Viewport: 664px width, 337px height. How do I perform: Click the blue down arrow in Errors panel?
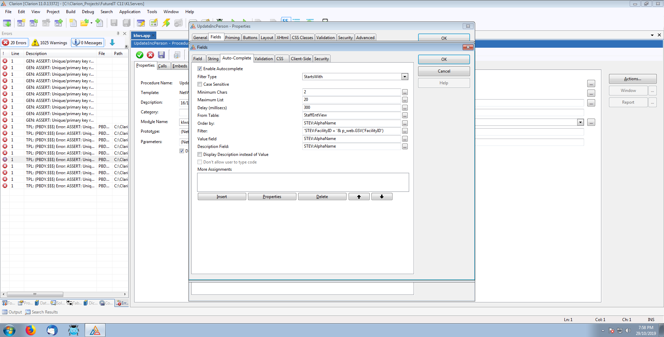click(x=112, y=43)
